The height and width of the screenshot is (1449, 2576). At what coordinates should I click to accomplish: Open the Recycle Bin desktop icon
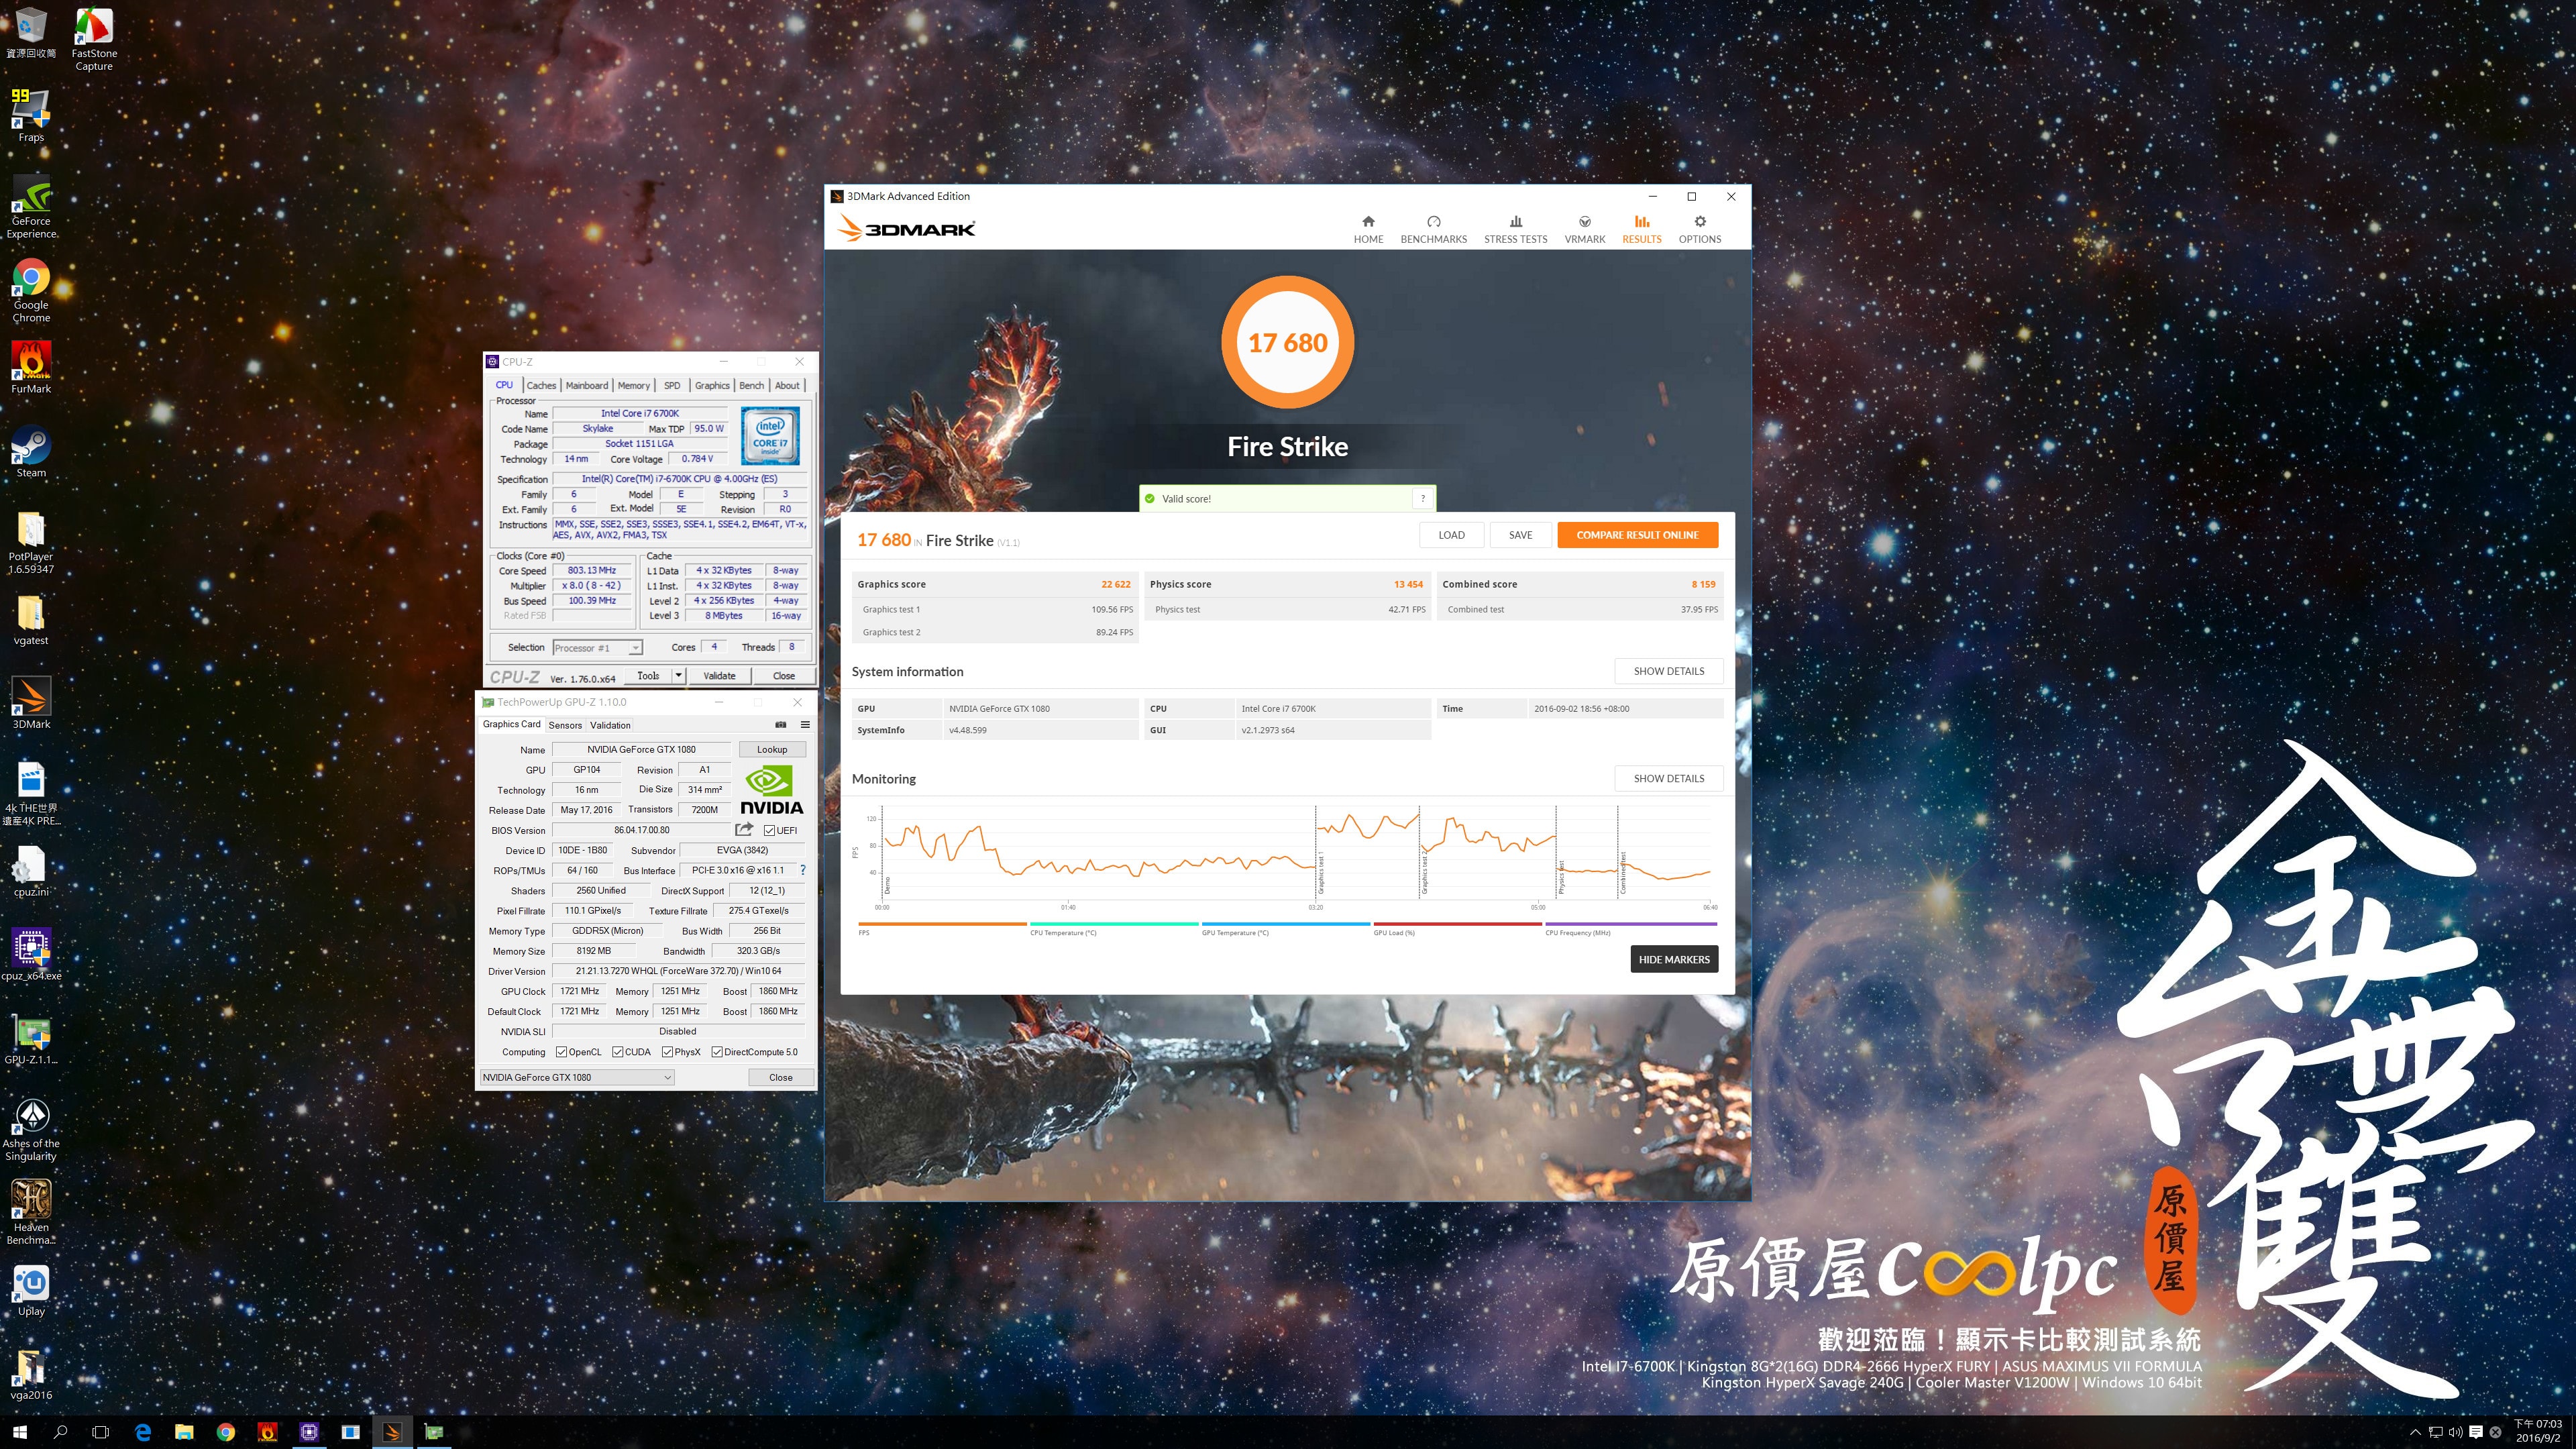(x=31, y=32)
